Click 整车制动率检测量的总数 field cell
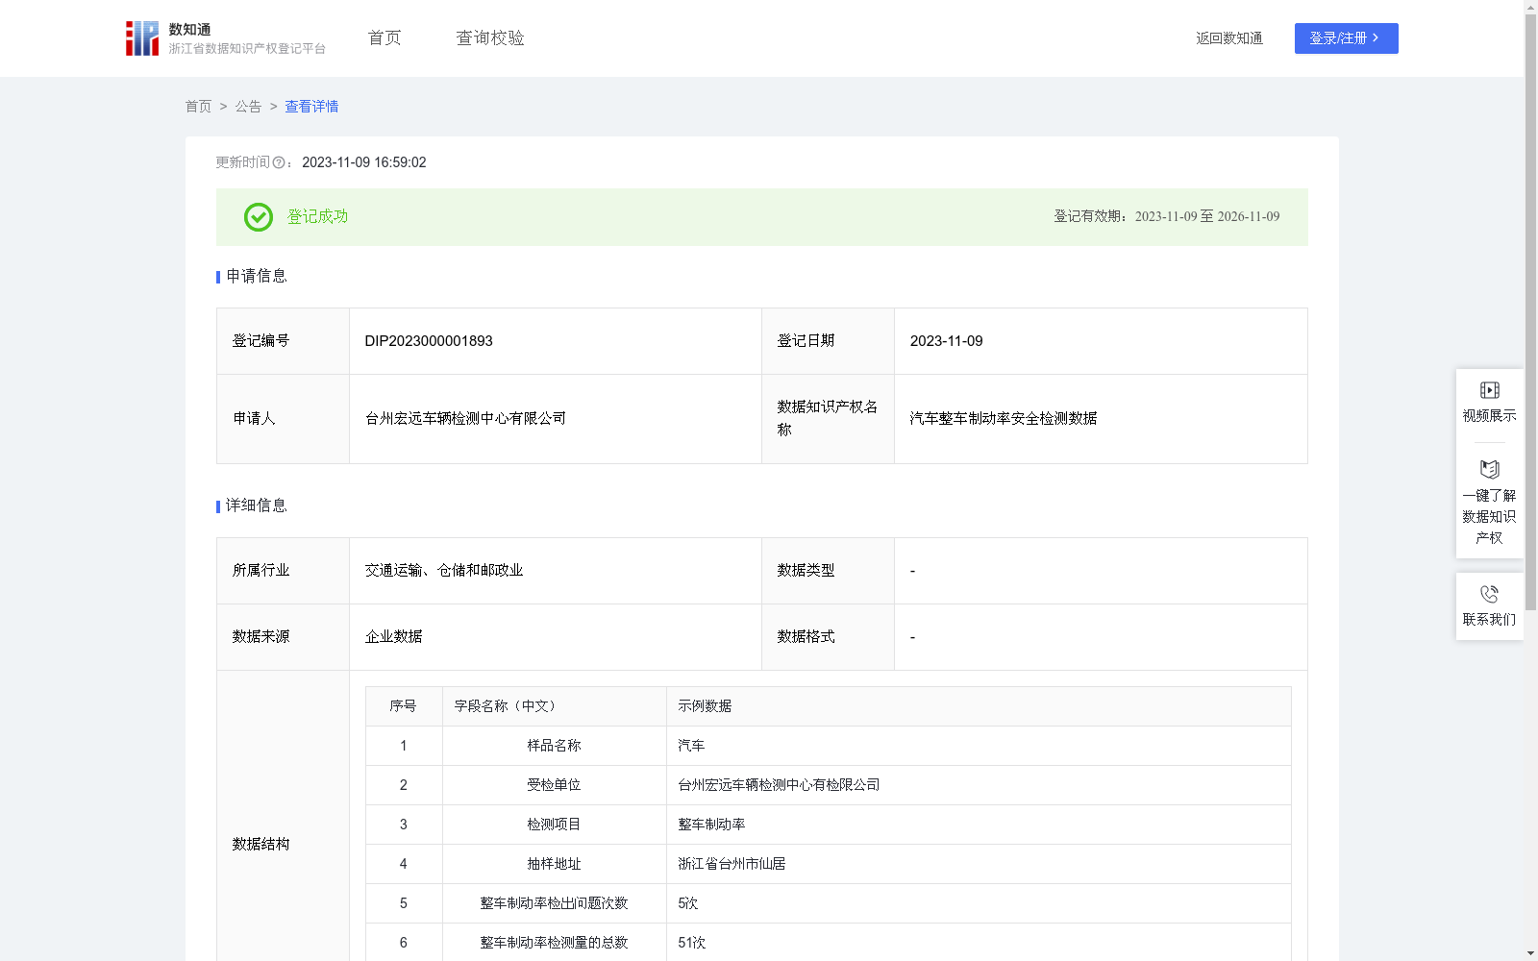The height and width of the screenshot is (961, 1538). (x=555, y=943)
